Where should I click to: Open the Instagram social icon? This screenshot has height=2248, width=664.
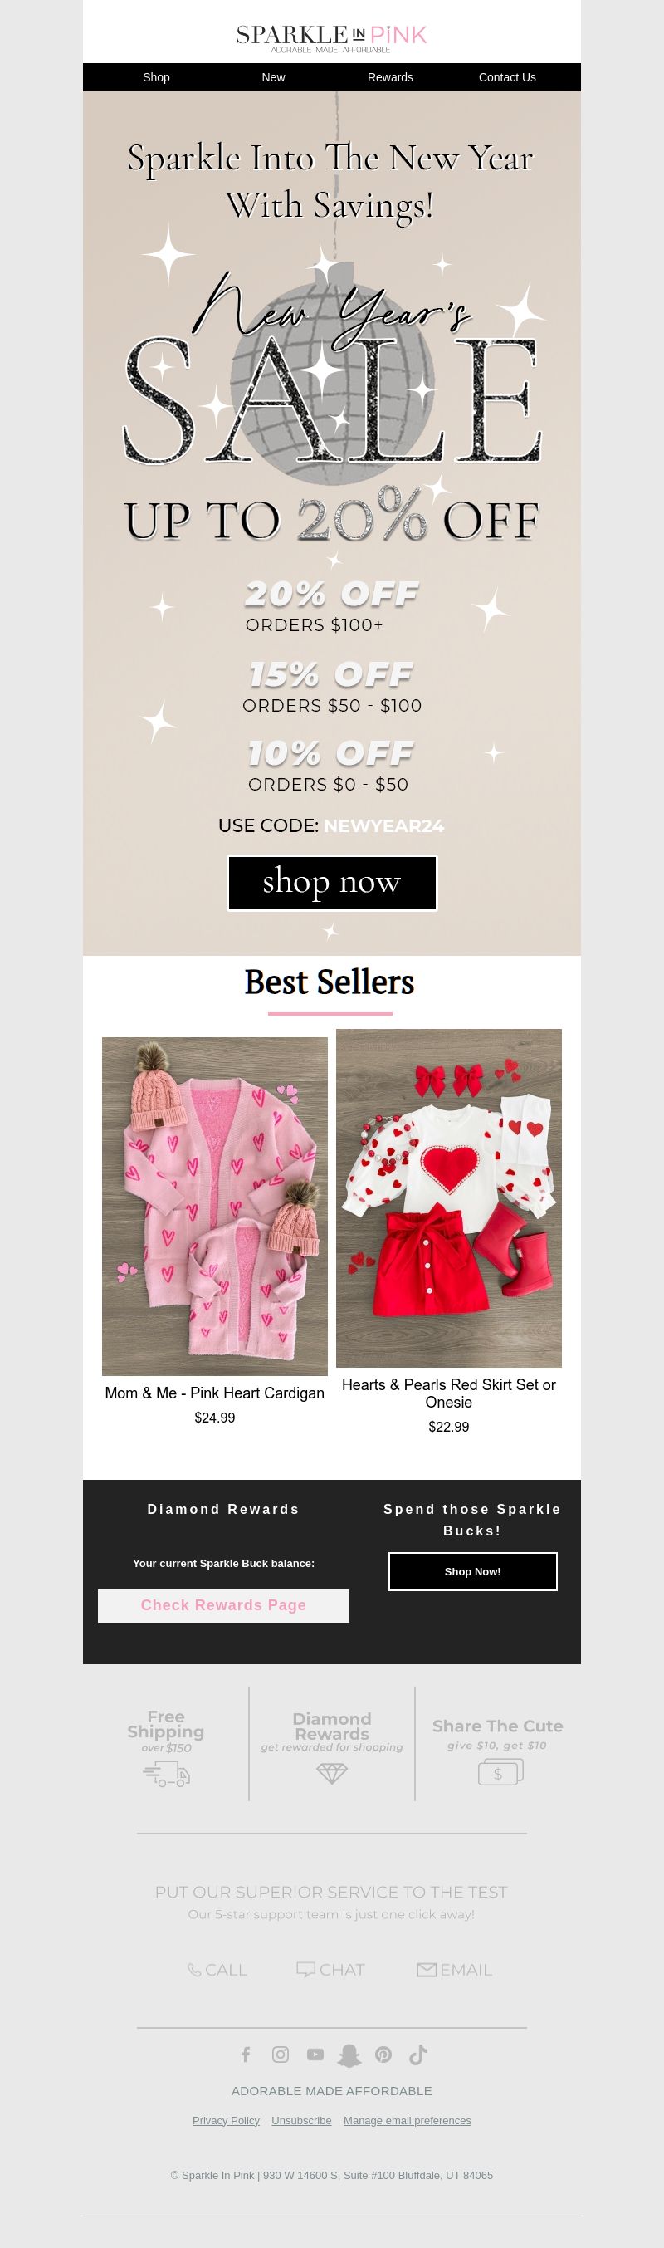pos(280,2055)
